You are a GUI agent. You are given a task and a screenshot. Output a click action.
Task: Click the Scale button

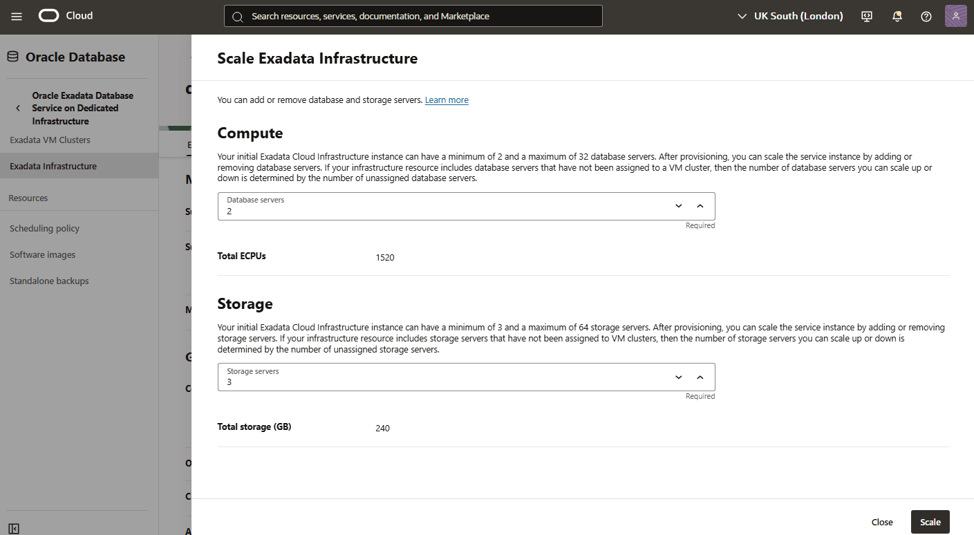[x=930, y=521]
